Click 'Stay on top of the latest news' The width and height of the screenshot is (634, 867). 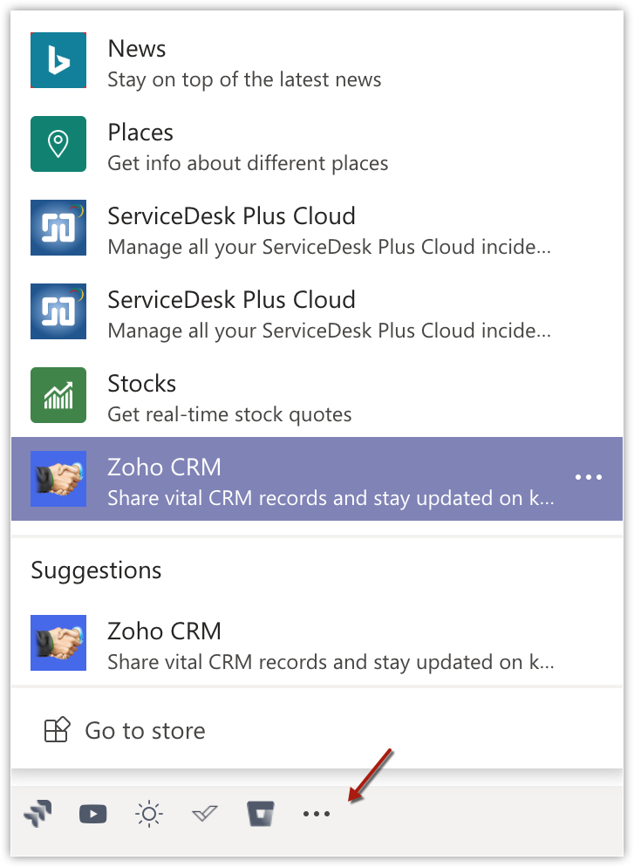(244, 80)
